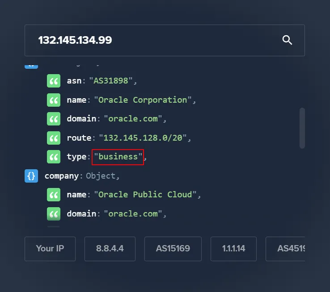The height and width of the screenshot is (292, 330).
Task: Click the string icon beside the first oracle.com domain
Action: [x=54, y=119]
